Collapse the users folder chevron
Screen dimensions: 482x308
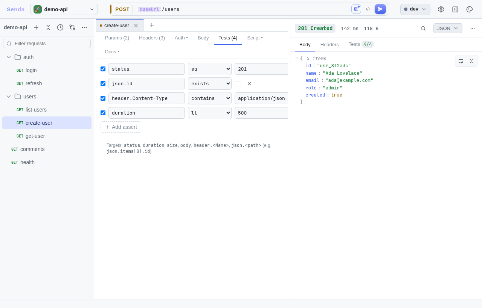pos(9,97)
